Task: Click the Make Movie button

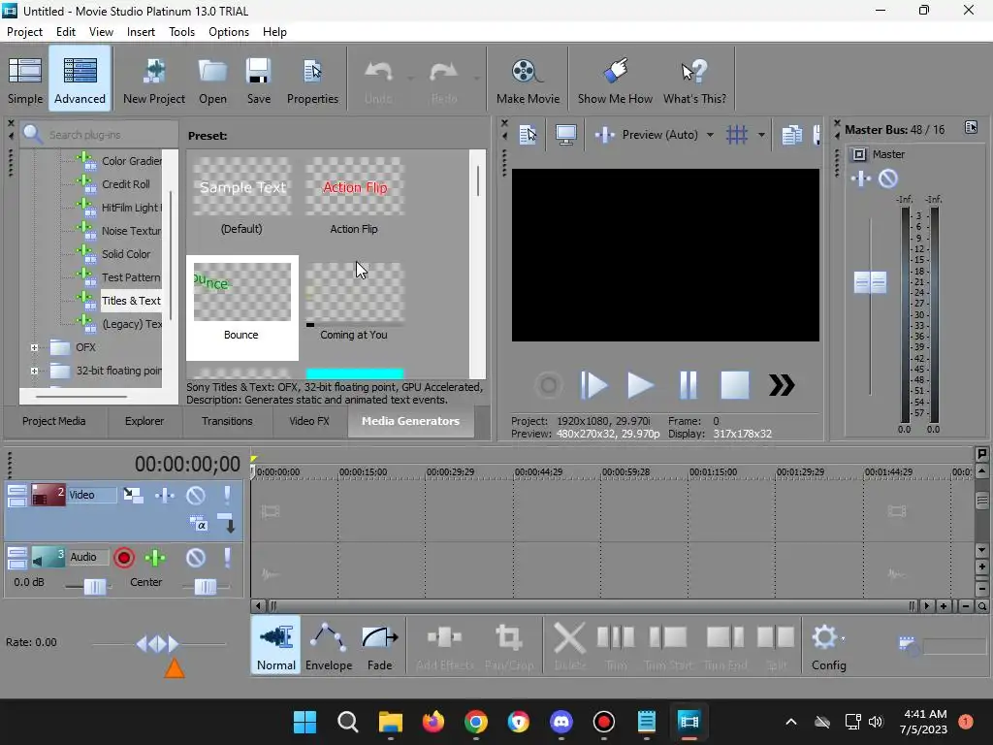Action: (528, 80)
